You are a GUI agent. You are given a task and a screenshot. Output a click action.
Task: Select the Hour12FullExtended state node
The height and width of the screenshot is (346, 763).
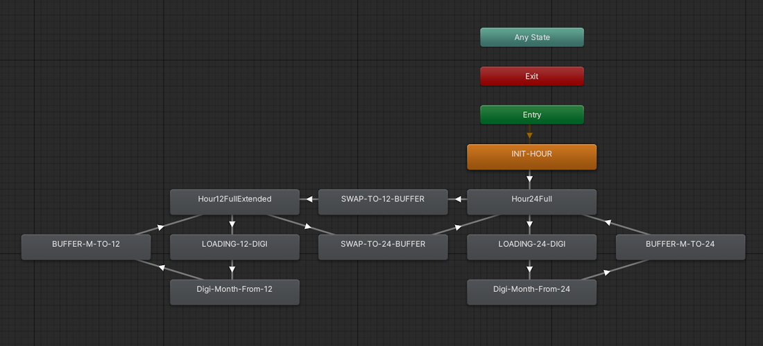(234, 202)
